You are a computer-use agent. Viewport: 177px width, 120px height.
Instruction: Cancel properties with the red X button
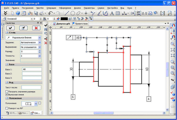(x=36, y=28)
